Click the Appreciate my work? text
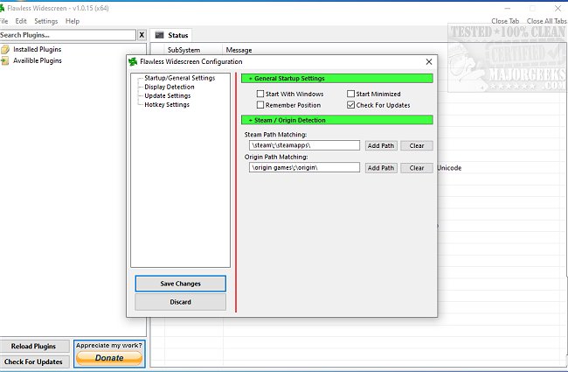Image resolution: width=568 pixels, height=372 pixels. [x=109, y=346]
